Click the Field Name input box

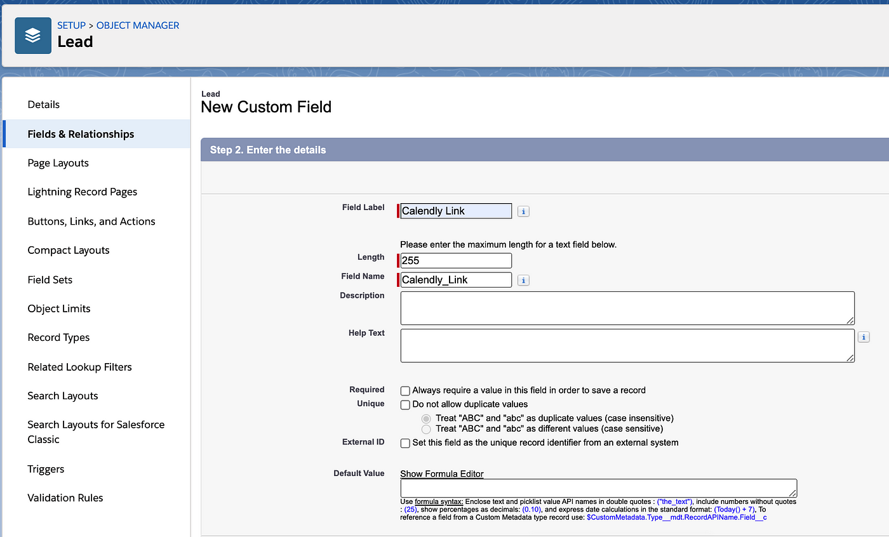456,280
